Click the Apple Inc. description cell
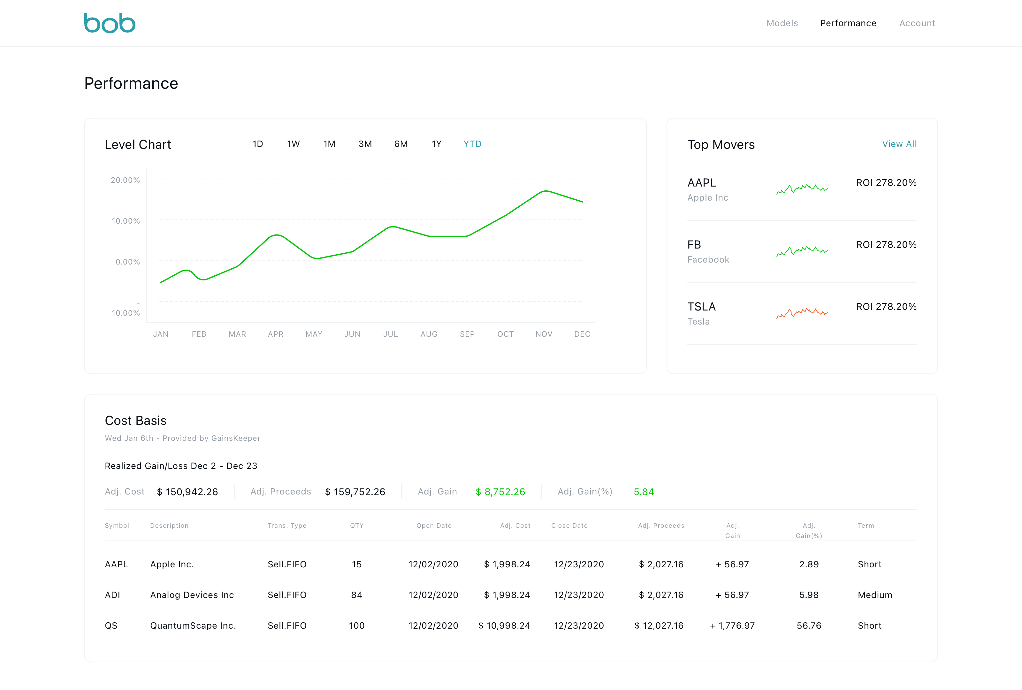This screenshot has height=690, width=1022. coord(172,564)
